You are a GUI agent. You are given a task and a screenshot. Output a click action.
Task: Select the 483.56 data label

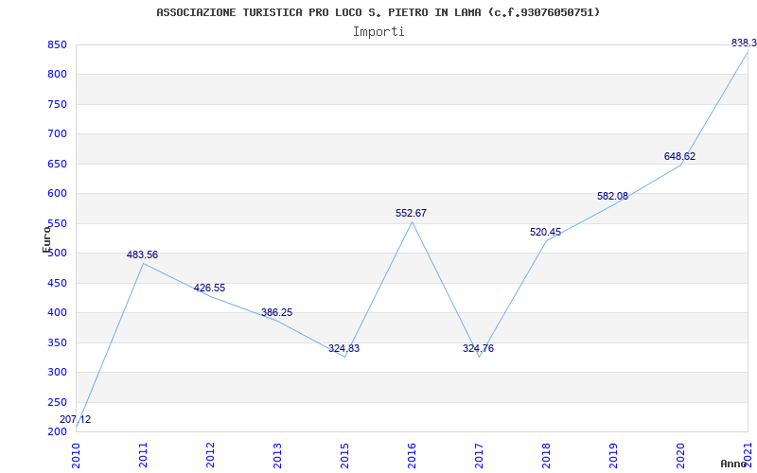coord(143,254)
